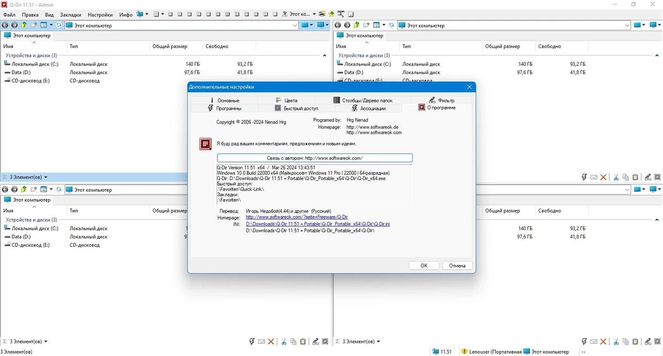
Task: Open the Закладки menu
Action: pos(71,14)
